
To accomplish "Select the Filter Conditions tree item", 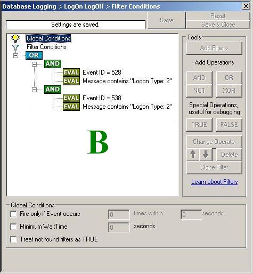I will [46, 47].
